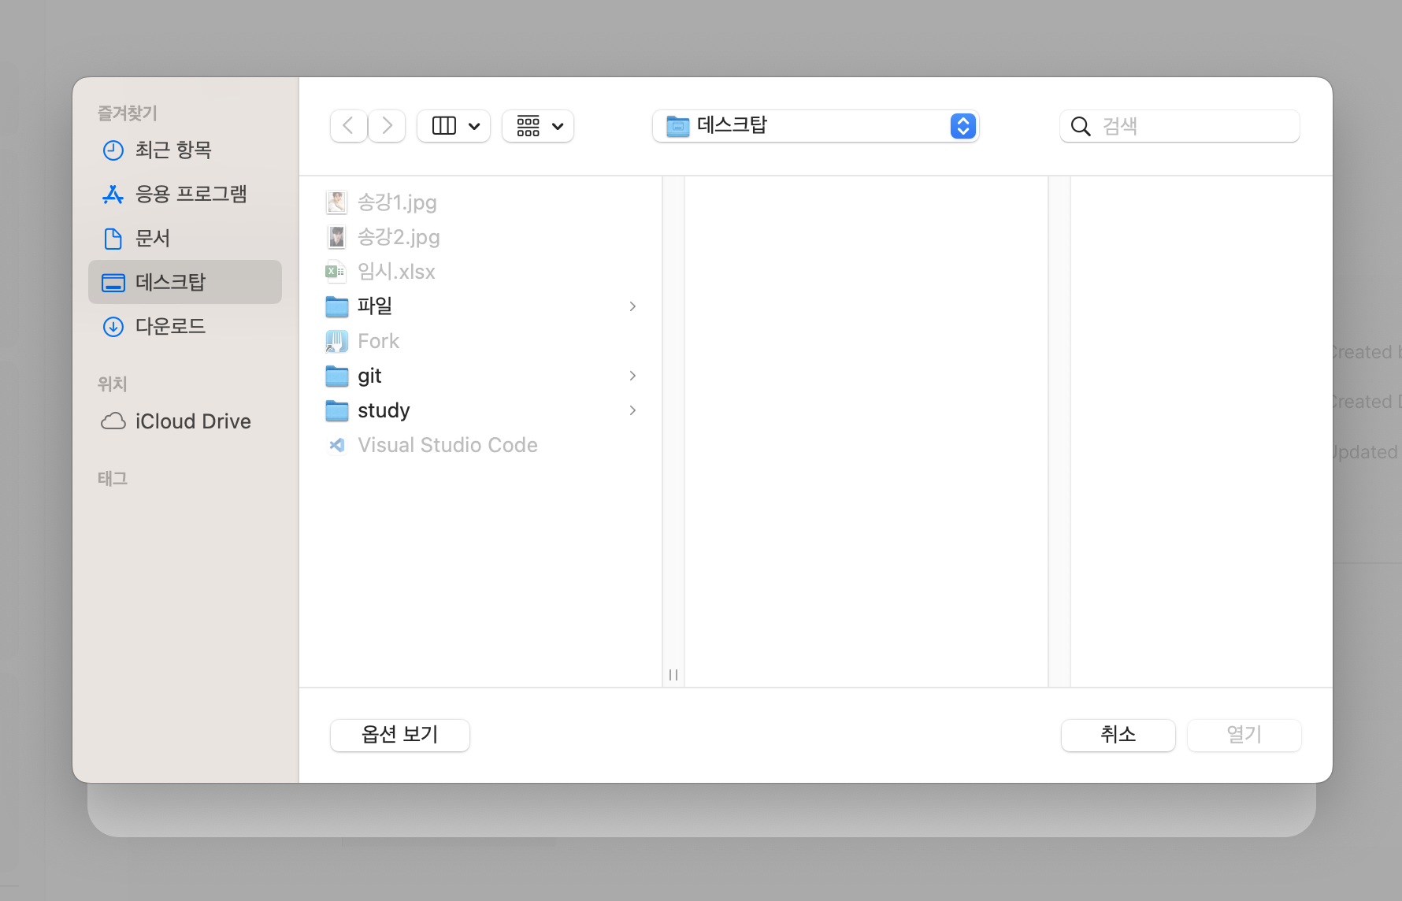Image resolution: width=1402 pixels, height=901 pixels.
Task: Select 최근 항목 in sidebar
Action: click(172, 150)
